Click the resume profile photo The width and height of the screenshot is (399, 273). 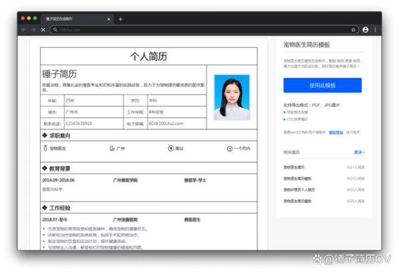coord(231,97)
